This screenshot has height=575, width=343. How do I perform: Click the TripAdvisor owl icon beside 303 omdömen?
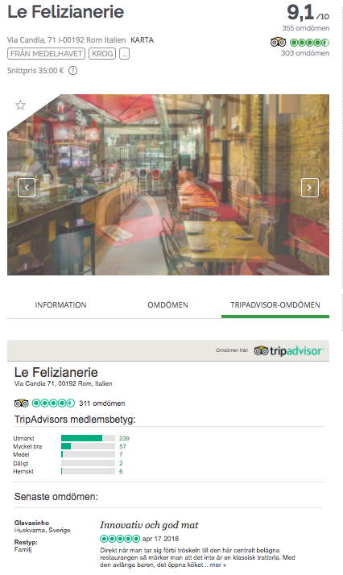(x=278, y=42)
